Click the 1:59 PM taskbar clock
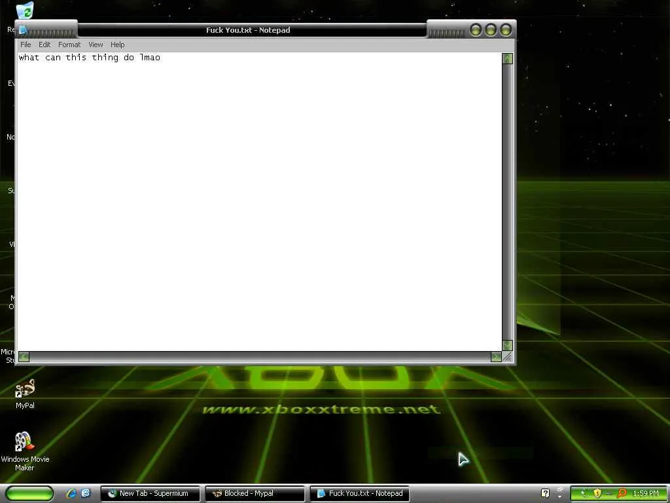 coord(646,493)
